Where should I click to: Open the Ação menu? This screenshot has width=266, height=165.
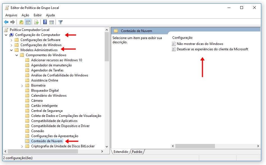pos(25,15)
